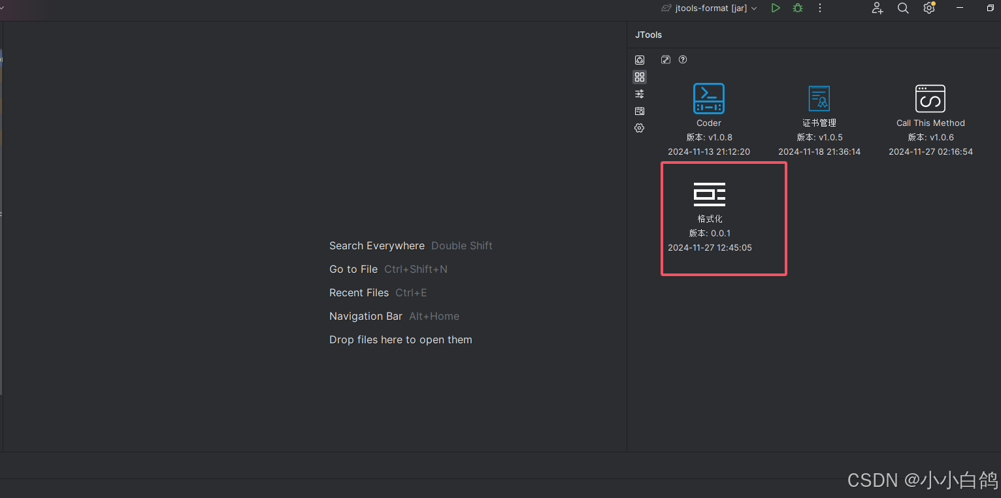Select the first JTools sidebar icon

coord(640,60)
